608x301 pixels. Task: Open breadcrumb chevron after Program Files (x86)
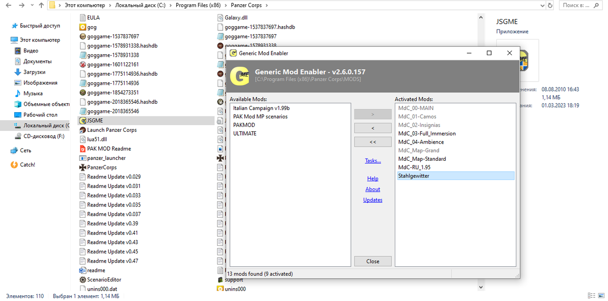click(226, 6)
